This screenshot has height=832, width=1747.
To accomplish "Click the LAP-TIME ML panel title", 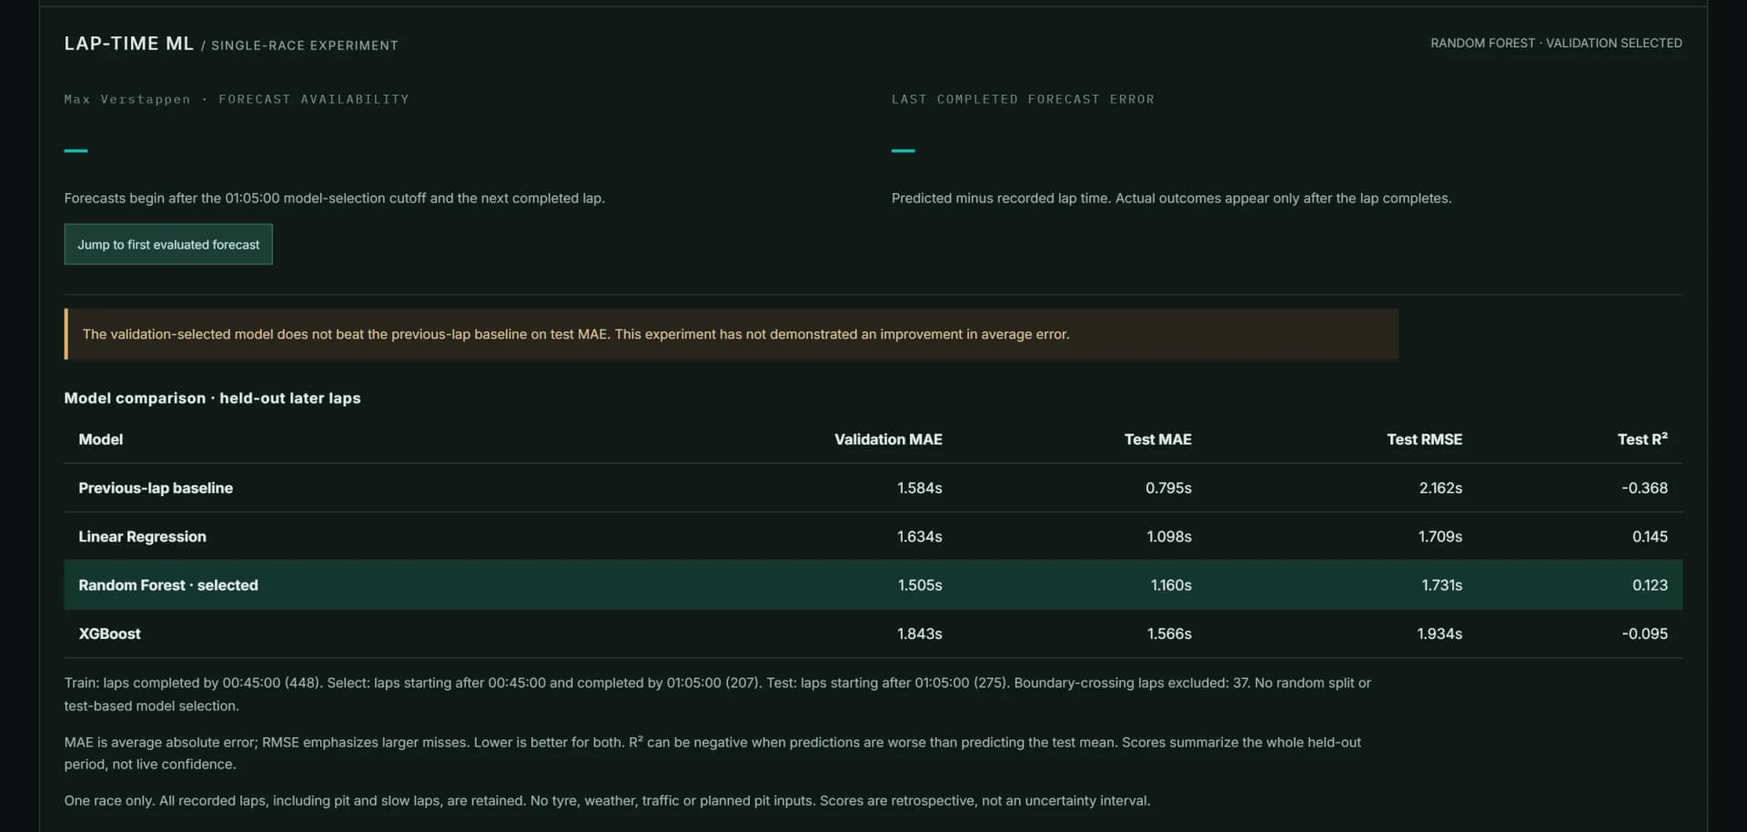I will pos(128,44).
